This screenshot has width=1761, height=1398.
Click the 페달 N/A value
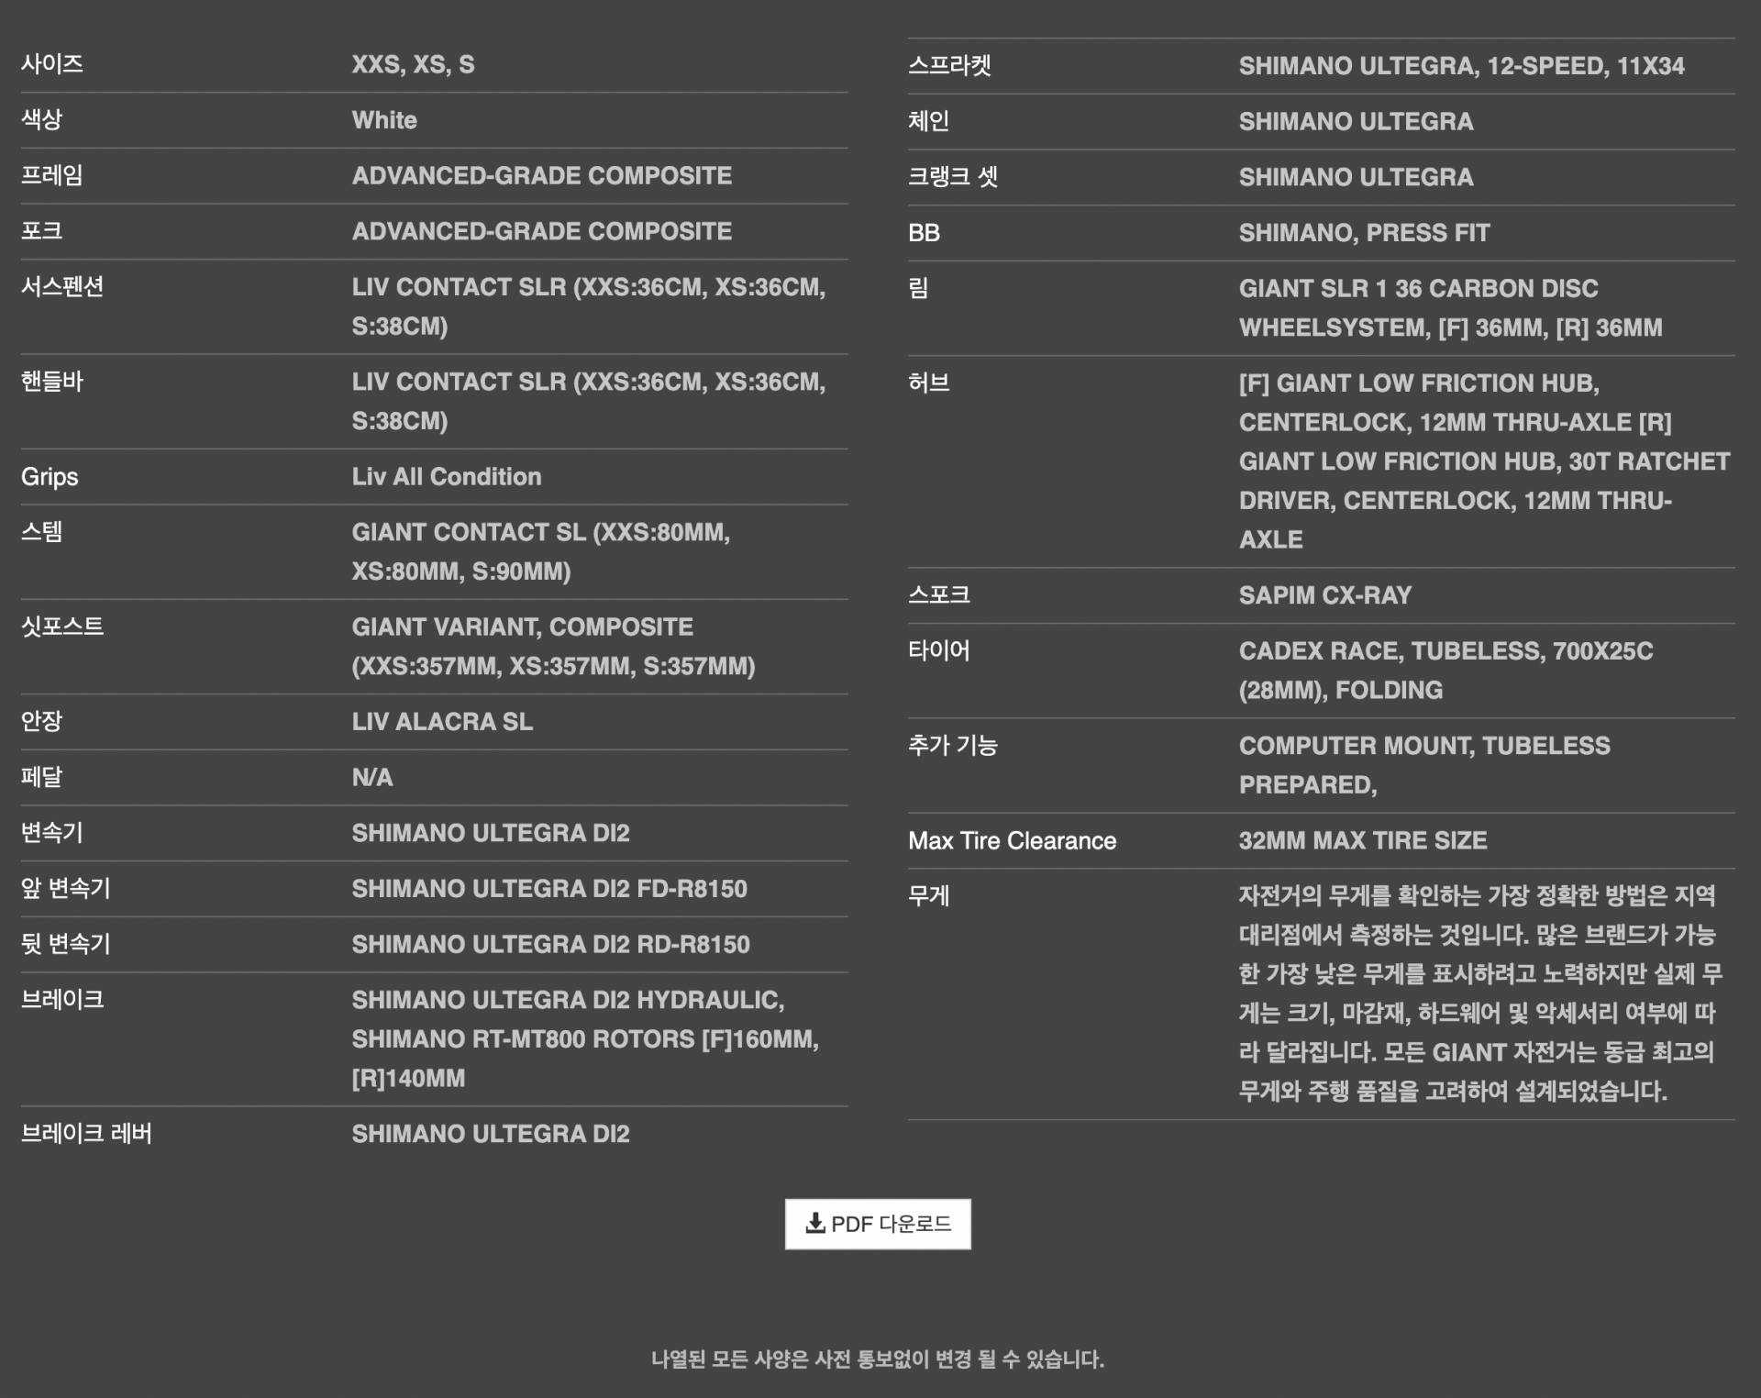[x=372, y=778]
